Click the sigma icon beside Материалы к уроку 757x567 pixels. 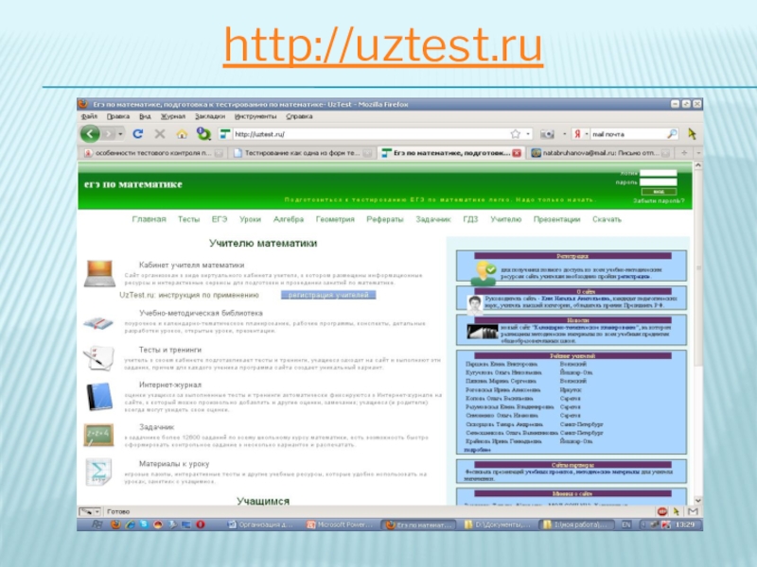(x=98, y=472)
